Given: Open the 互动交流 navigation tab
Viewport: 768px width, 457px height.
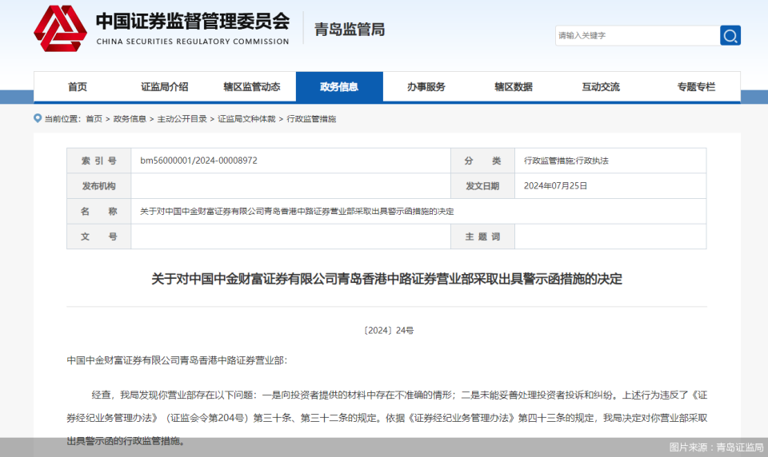Looking at the screenshot, I should click(x=601, y=87).
